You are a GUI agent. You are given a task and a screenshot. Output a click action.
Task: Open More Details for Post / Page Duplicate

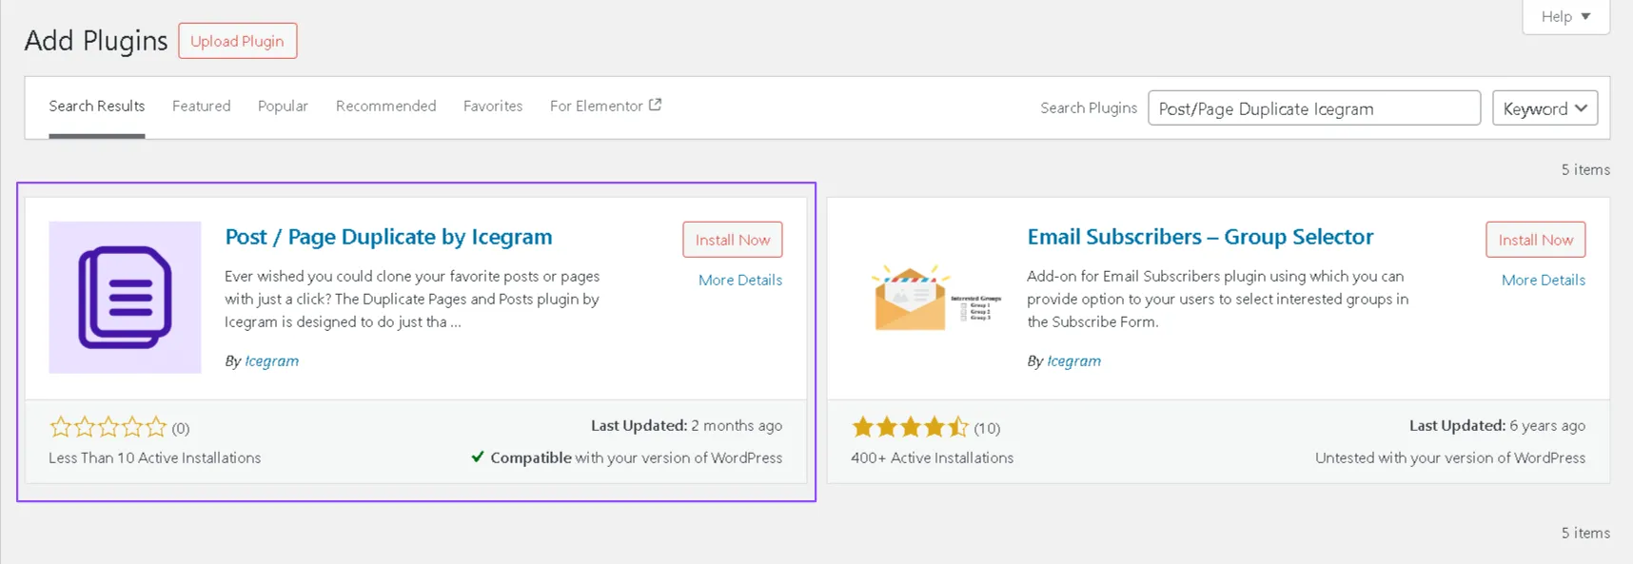click(x=739, y=280)
